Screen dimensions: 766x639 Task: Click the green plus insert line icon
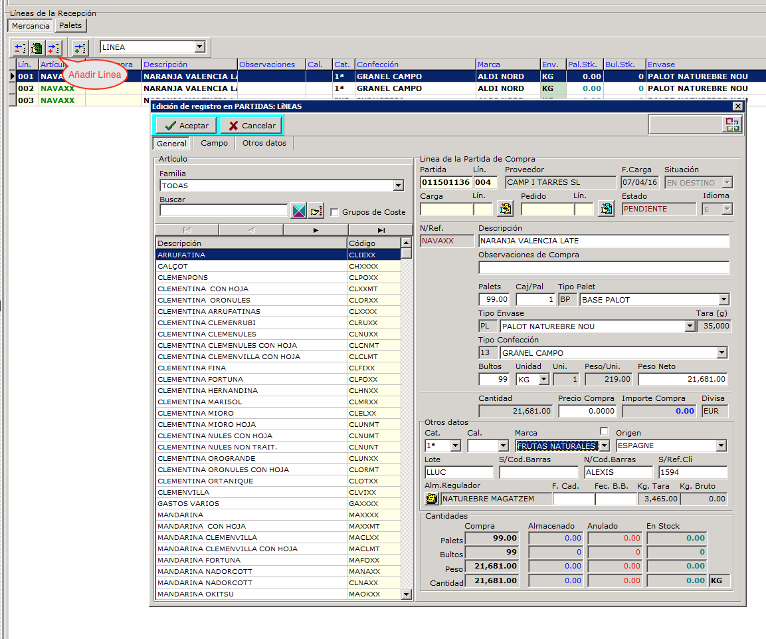point(80,48)
